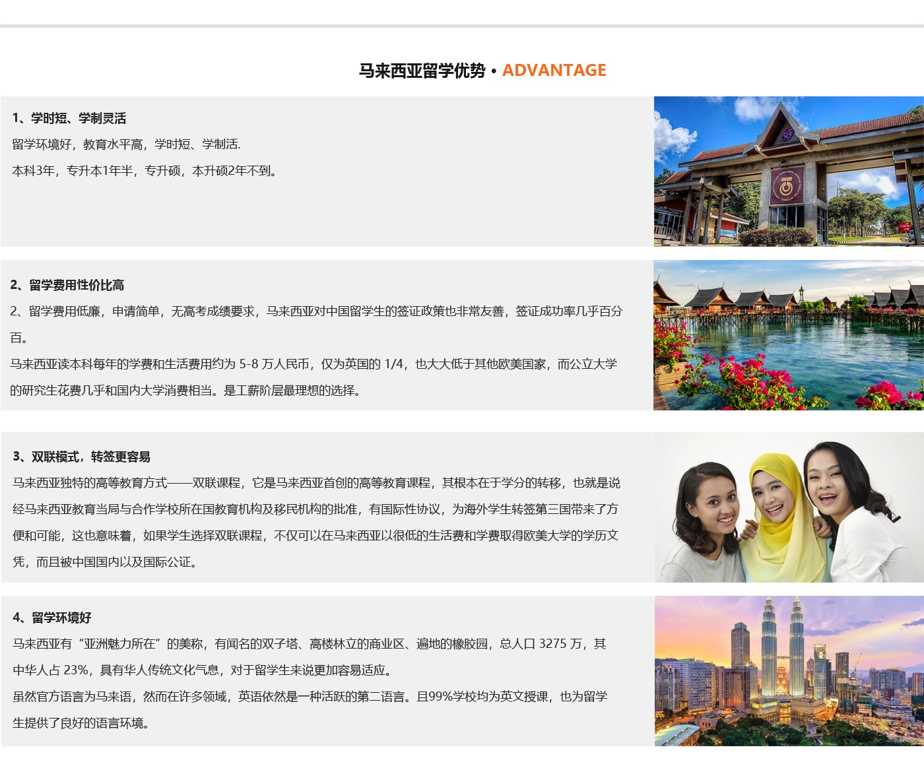The image size is (924, 768).
Task: Click the line ending with 国际公证
Action: click(x=106, y=562)
